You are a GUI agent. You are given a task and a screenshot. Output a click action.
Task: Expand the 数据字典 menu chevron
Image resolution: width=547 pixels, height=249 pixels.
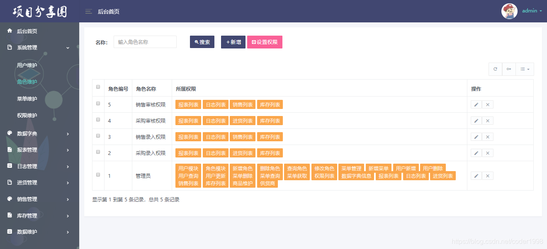[68, 134]
